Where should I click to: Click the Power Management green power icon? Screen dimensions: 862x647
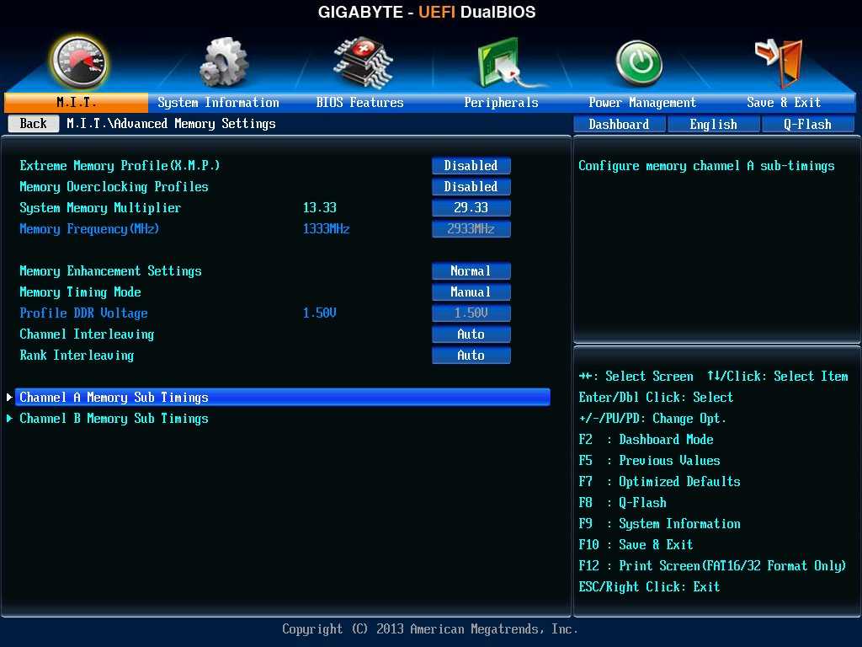[x=639, y=63]
